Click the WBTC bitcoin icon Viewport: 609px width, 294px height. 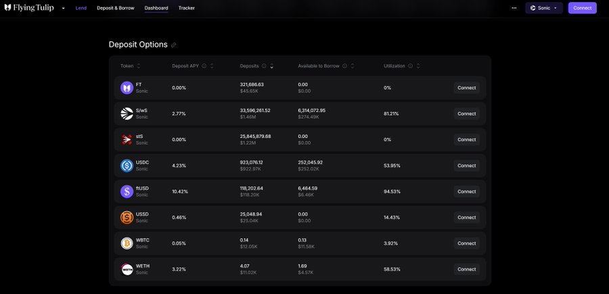tap(127, 243)
